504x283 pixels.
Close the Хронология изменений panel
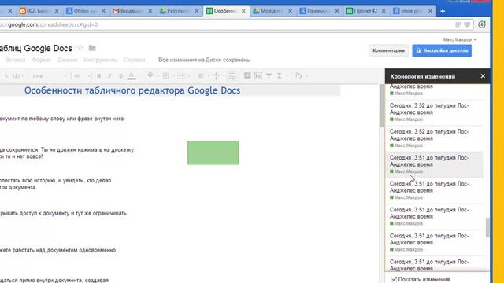pyautogui.click(x=483, y=76)
